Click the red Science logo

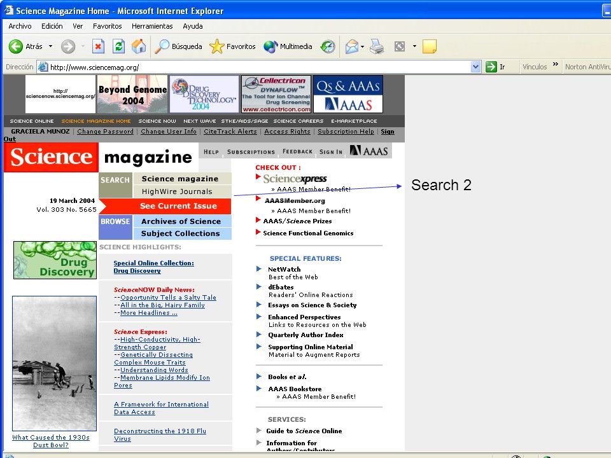[51, 157]
